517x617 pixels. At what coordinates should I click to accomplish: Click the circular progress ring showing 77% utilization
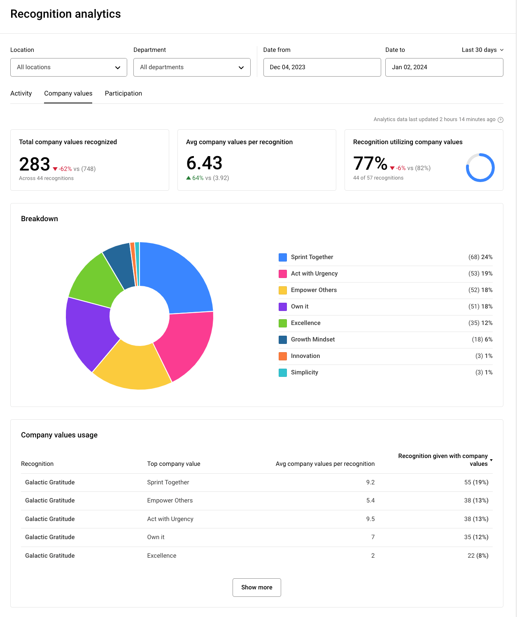(x=480, y=168)
